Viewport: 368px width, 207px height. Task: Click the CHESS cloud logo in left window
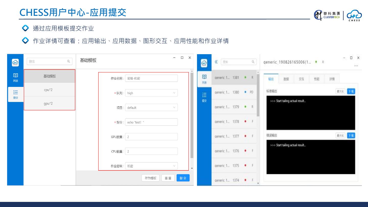coord(15,63)
